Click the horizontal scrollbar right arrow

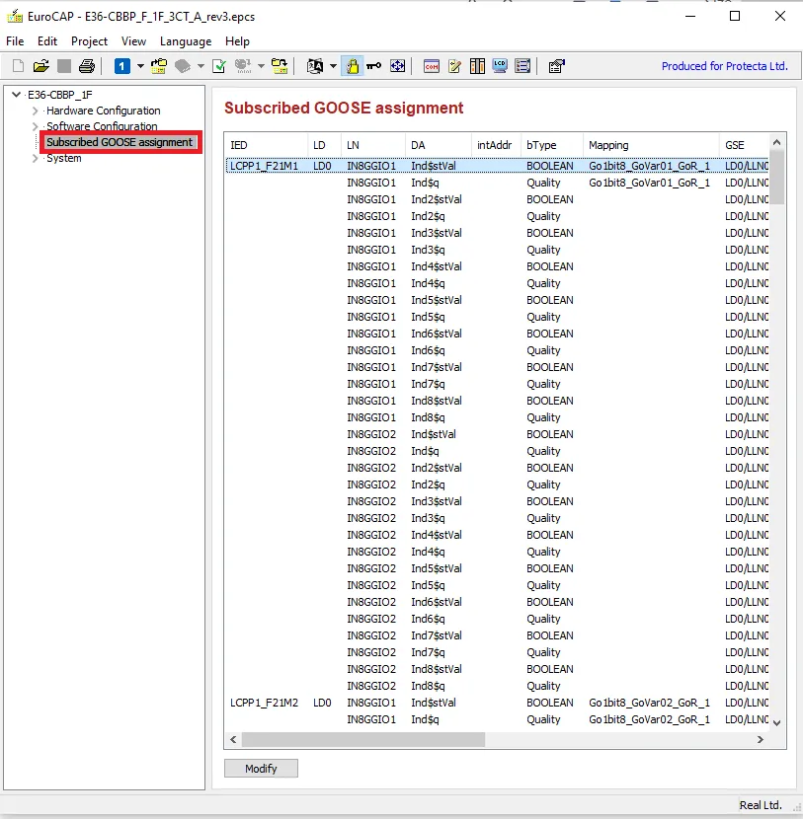(761, 740)
